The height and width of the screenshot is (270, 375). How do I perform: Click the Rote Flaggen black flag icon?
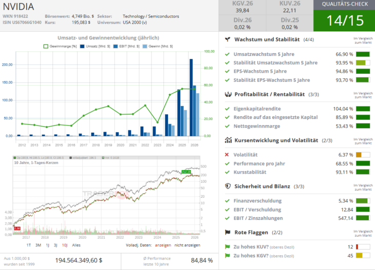tap(228, 233)
